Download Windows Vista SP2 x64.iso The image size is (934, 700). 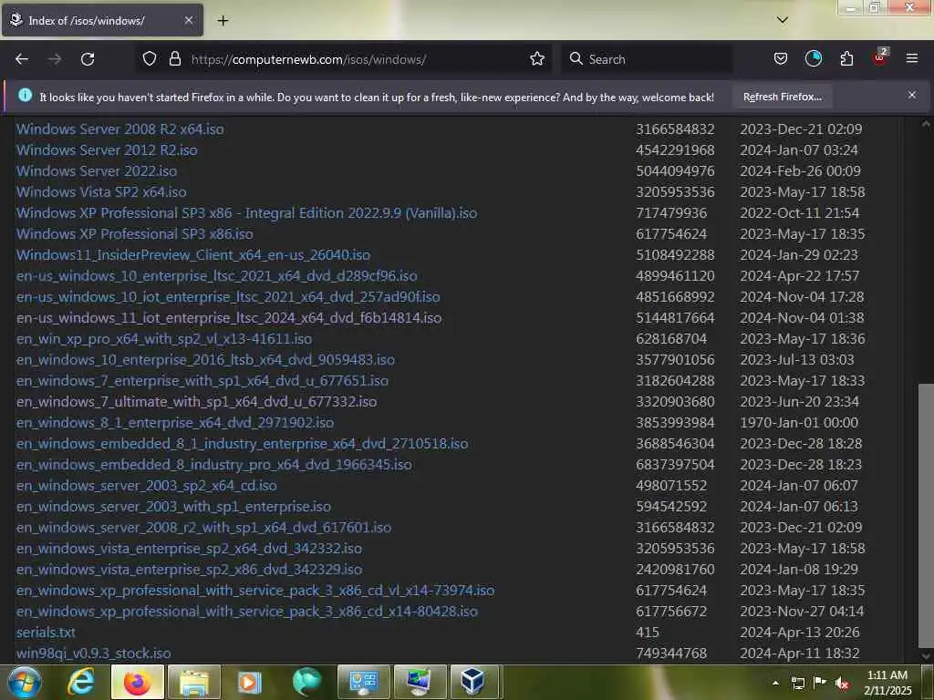click(101, 191)
